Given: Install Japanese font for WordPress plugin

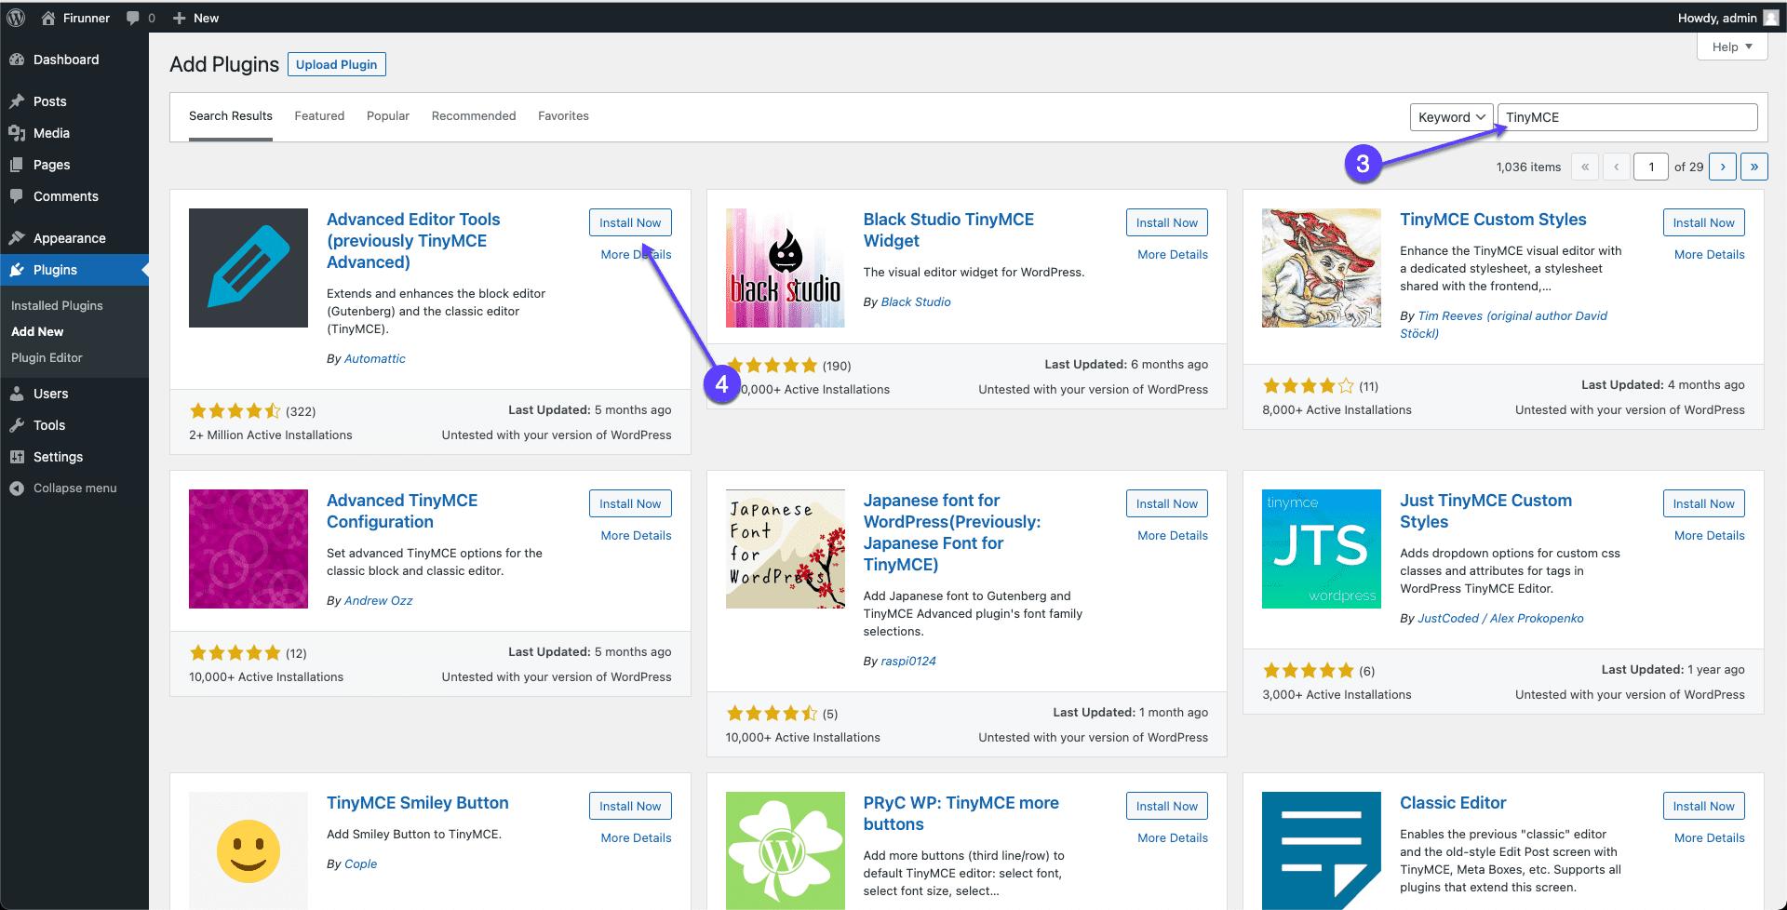Looking at the screenshot, I should (1167, 503).
